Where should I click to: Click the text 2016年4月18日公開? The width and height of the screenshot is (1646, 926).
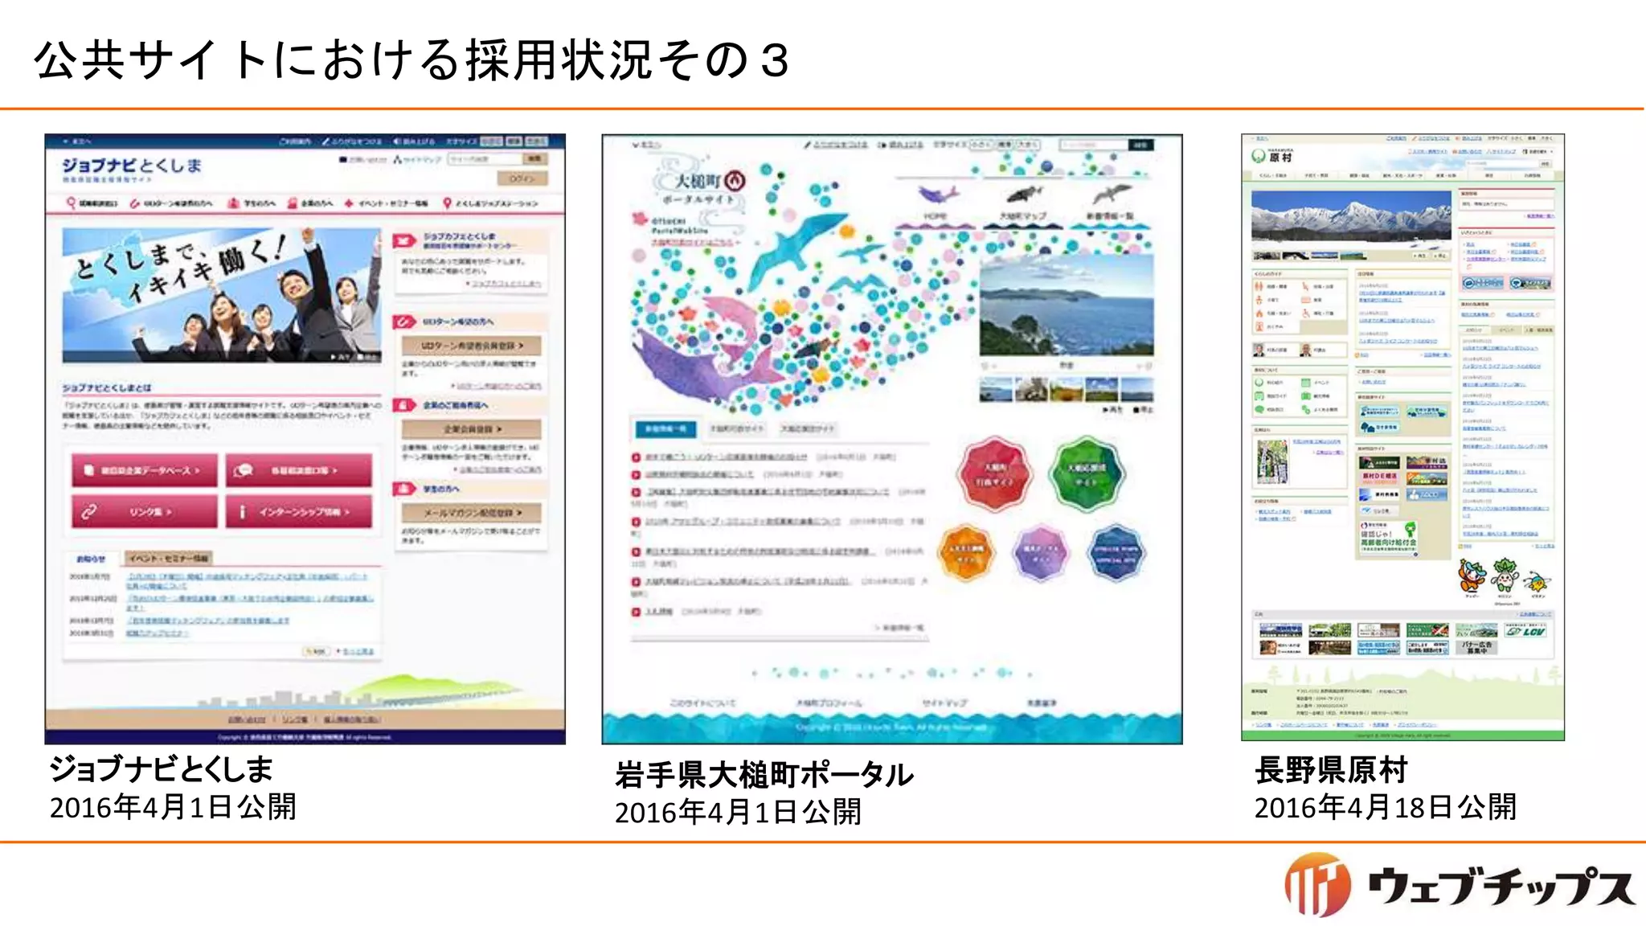1386,807
